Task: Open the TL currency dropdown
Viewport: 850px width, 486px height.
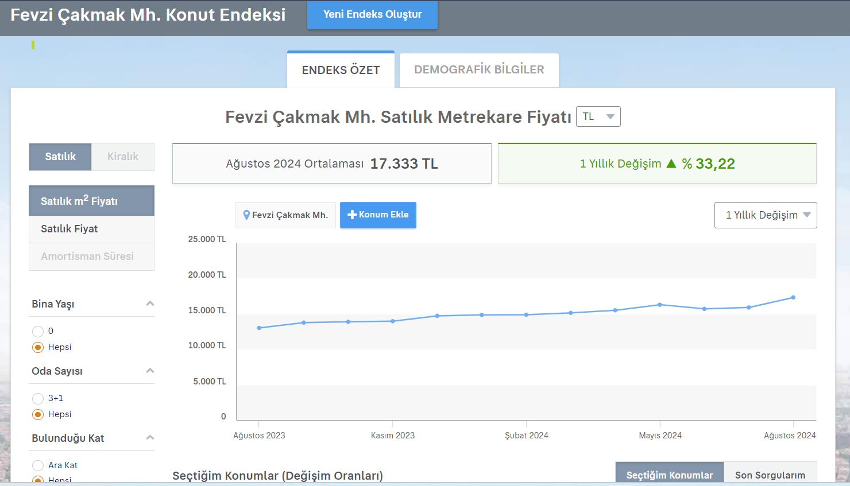Action: 598,116
